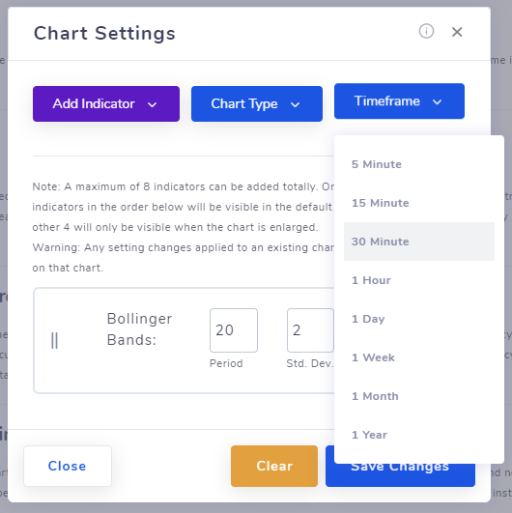Click the chevron on the Timeframe button

pos(437,102)
